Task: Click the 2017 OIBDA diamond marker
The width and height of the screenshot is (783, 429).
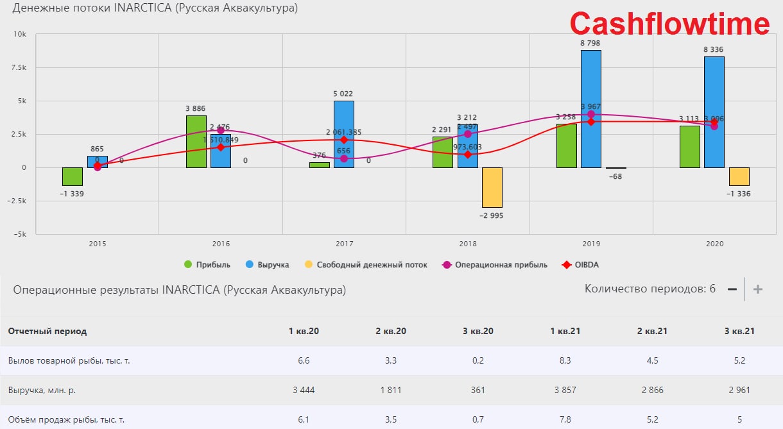Action: tap(344, 140)
